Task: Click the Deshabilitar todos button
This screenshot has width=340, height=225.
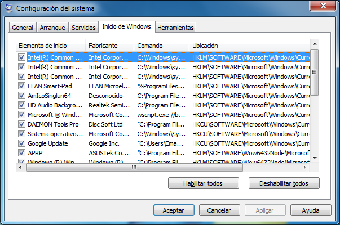Action: pyautogui.click(x=284, y=183)
